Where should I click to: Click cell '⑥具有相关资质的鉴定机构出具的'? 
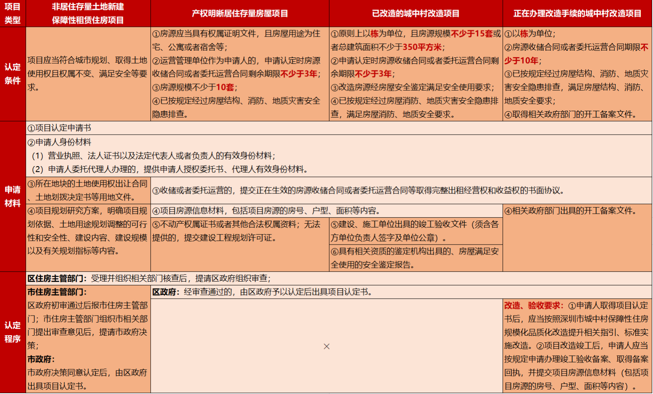point(416,258)
